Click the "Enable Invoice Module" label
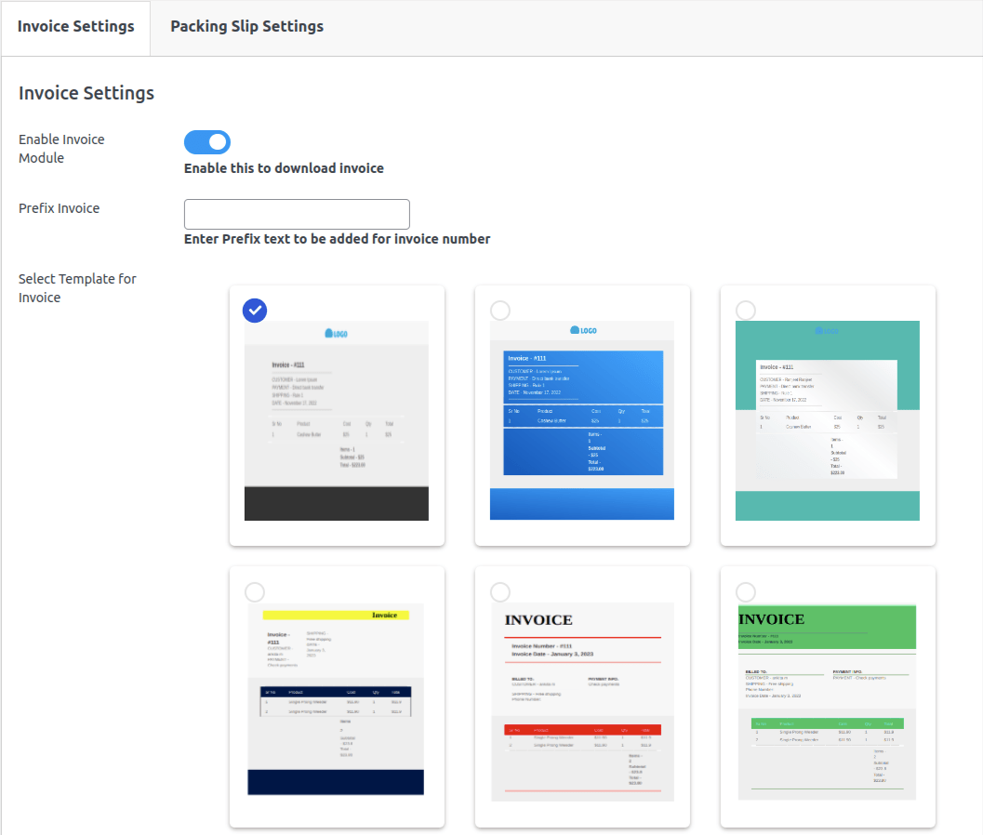983x835 pixels. (x=61, y=149)
